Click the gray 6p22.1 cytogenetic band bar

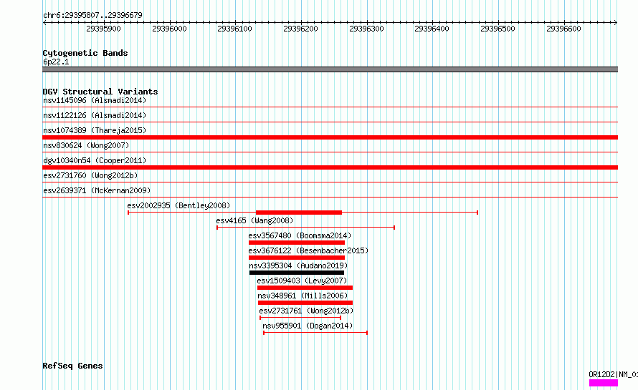click(x=330, y=69)
